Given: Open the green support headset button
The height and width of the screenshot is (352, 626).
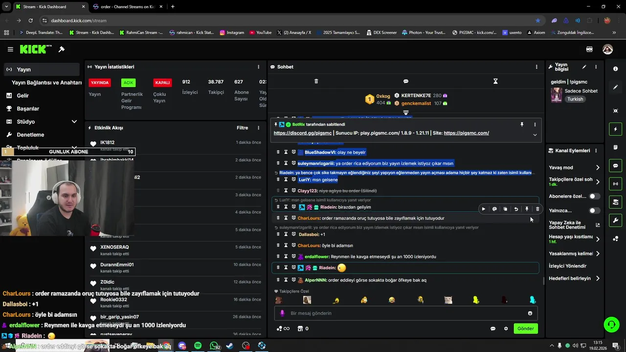Looking at the screenshot, I should click(x=611, y=325).
